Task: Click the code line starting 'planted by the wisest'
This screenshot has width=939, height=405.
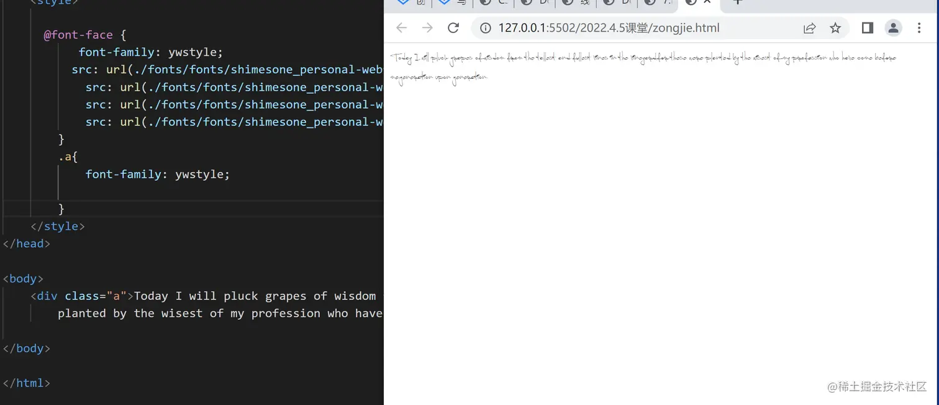Action: pos(220,313)
